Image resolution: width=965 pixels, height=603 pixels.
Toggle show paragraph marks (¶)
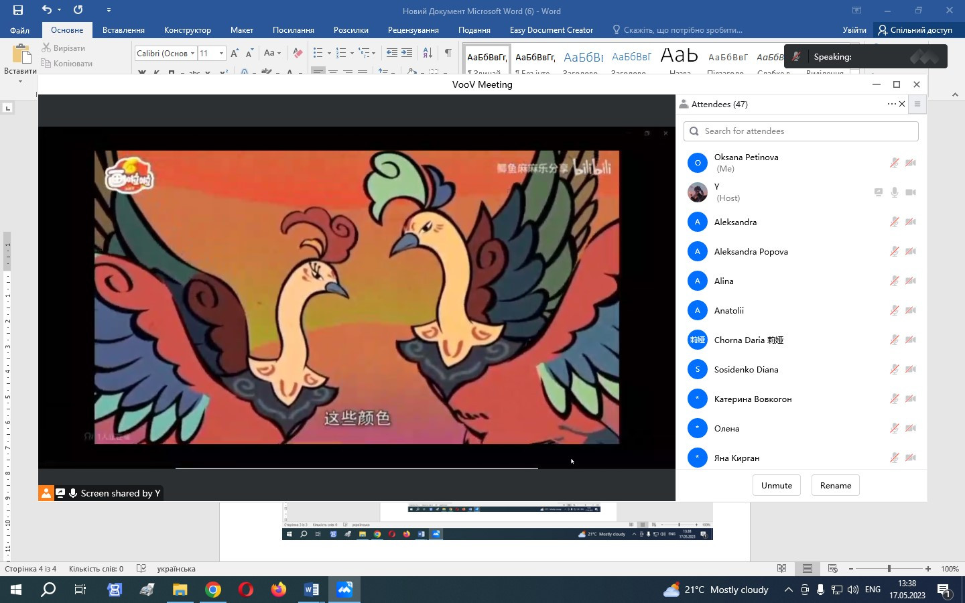click(x=448, y=53)
